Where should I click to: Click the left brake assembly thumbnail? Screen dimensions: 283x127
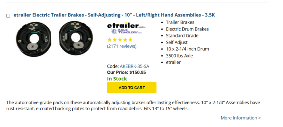pyautogui.click(x=34, y=38)
